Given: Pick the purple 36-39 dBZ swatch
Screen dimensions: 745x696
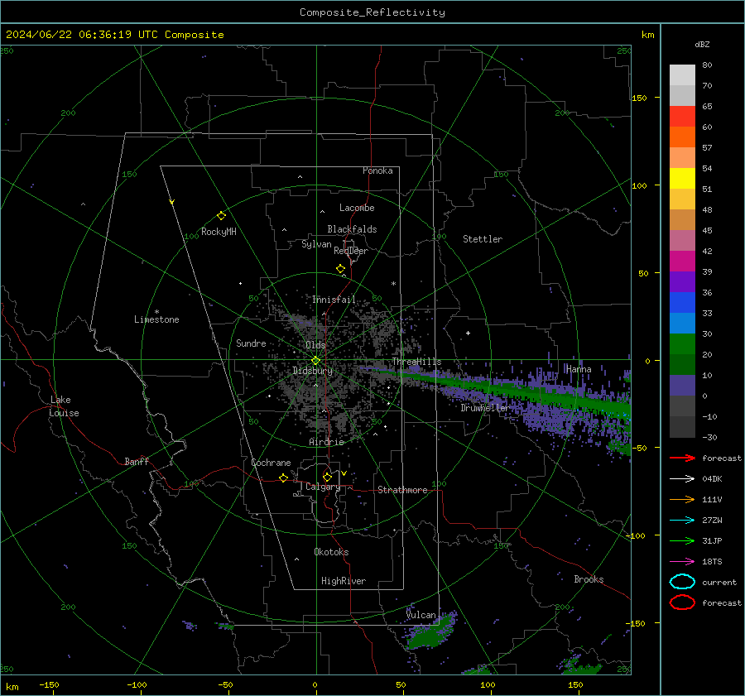Looking at the screenshot, I should 682,281.
